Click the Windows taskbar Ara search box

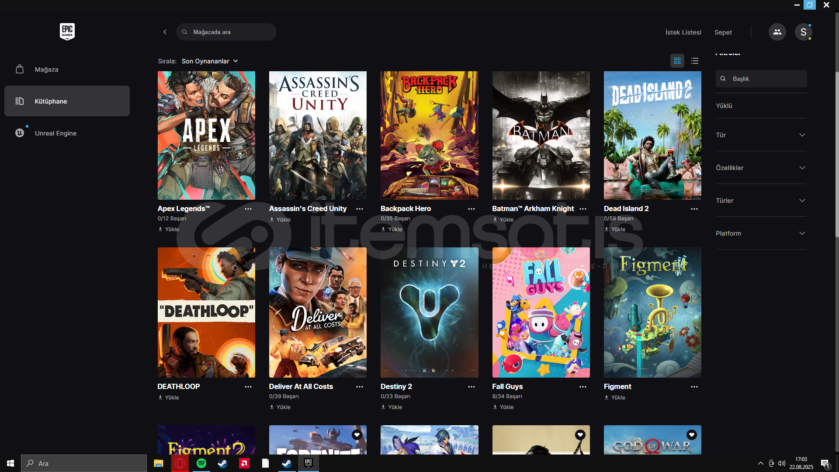84,463
